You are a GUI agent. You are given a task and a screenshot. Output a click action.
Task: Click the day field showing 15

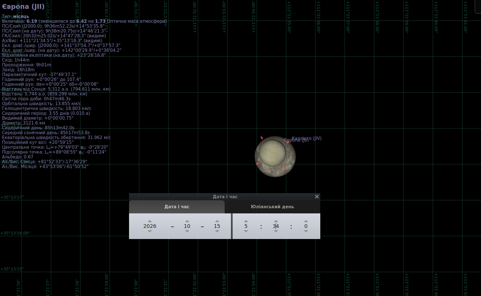(217, 226)
